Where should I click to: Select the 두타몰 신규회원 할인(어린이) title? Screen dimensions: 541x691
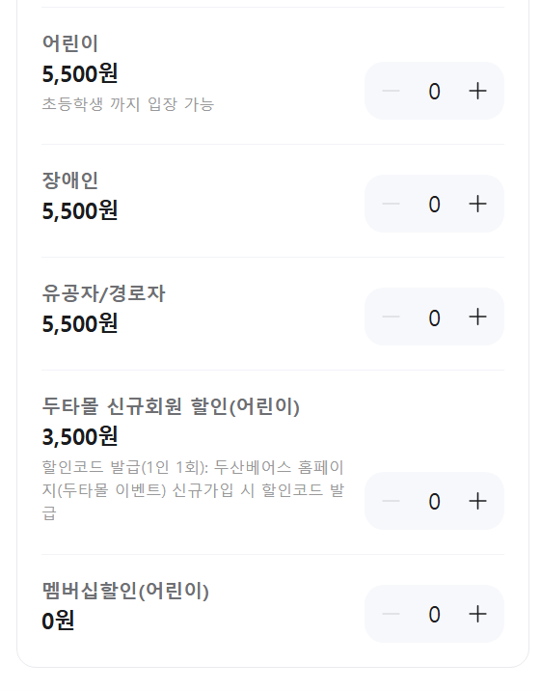click(171, 406)
